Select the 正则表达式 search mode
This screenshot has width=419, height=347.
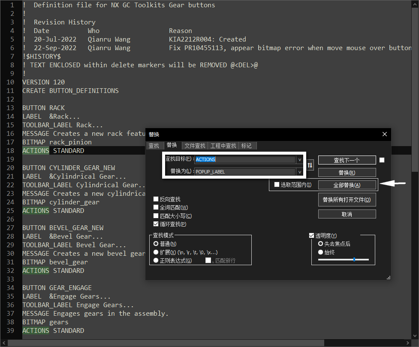(x=156, y=260)
